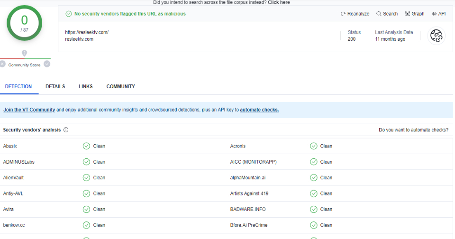Screen dimensions: 455x239
Task: Click the Bfore.Ai PreCrime vendor name
Action: coord(249,225)
